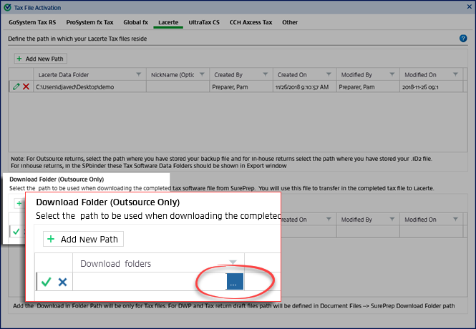Switch to the UltraTax CS tab
Viewport: 476px width, 329px height.
click(x=205, y=22)
